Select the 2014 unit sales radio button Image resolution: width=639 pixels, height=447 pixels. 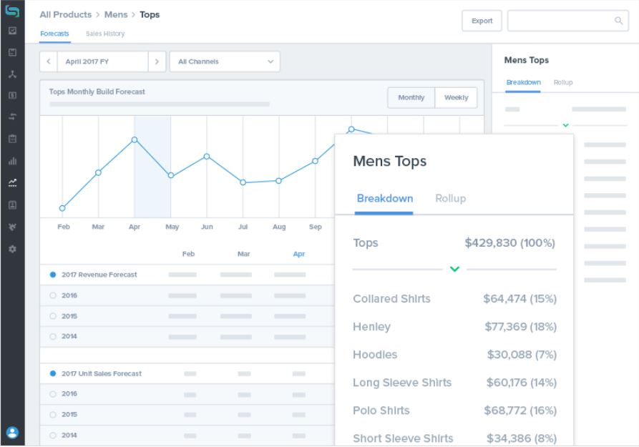point(52,436)
